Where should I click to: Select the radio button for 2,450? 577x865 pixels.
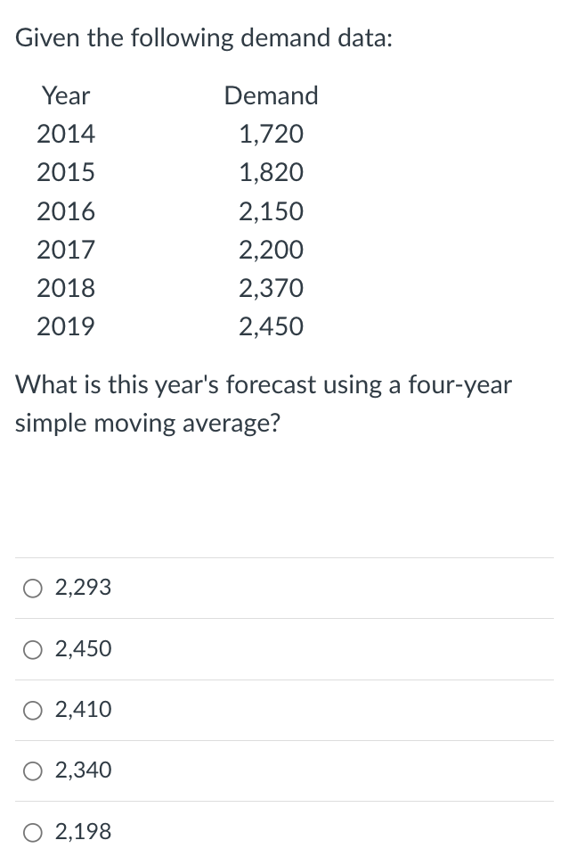coord(32,649)
